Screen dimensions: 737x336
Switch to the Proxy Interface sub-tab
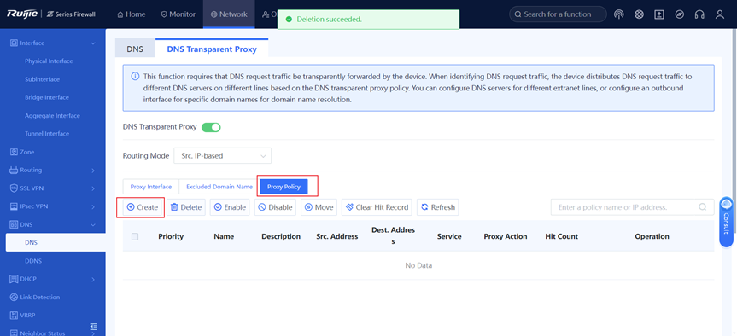click(151, 187)
